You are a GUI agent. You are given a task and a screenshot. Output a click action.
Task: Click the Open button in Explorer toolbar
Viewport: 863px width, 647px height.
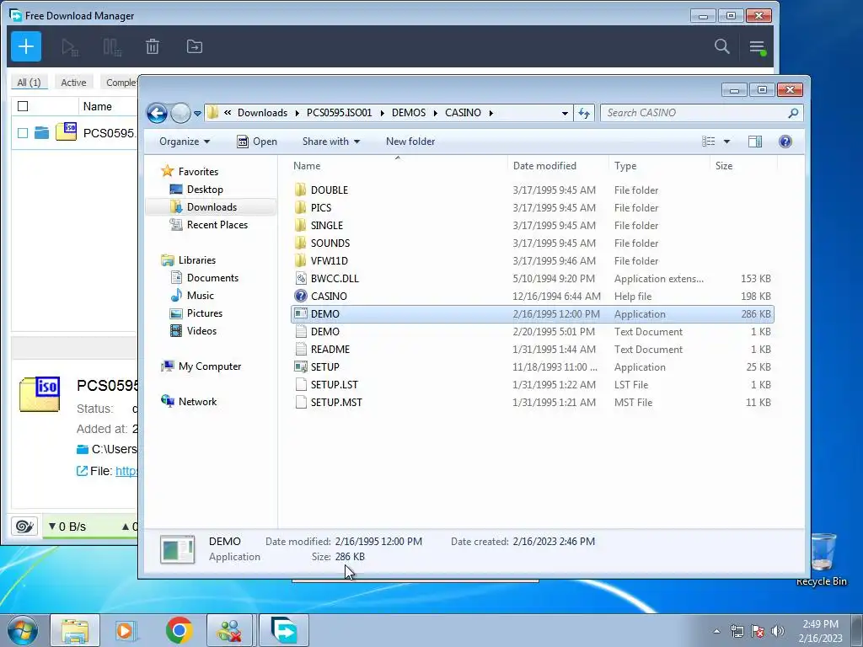[x=256, y=142]
